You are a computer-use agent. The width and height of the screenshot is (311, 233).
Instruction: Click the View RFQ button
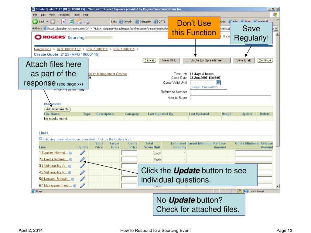(169, 60)
